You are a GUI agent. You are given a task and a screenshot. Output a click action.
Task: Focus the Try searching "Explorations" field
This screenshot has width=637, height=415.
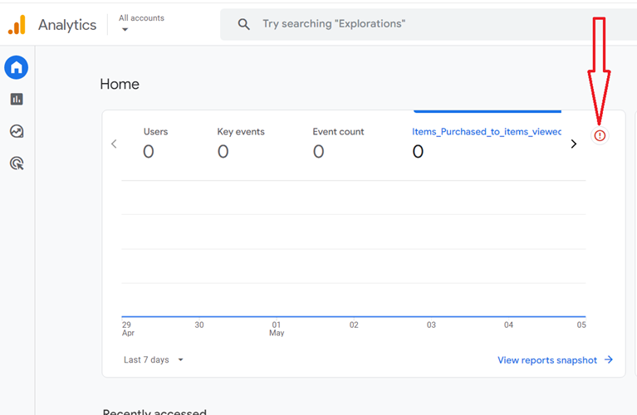pyautogui.click(x=427, y=24)
